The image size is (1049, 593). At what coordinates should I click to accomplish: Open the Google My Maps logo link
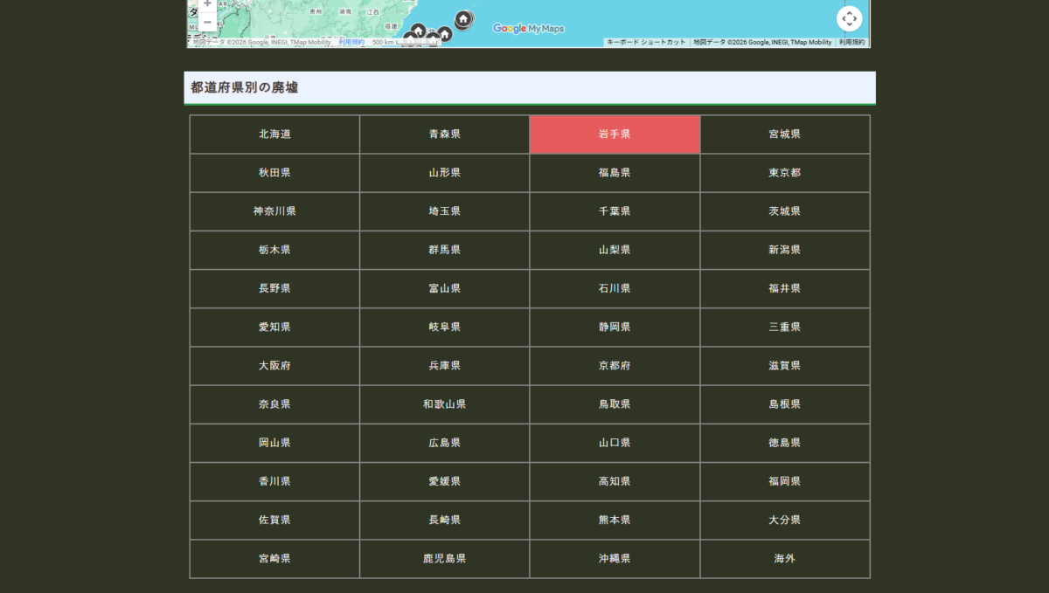pos(529,28)
